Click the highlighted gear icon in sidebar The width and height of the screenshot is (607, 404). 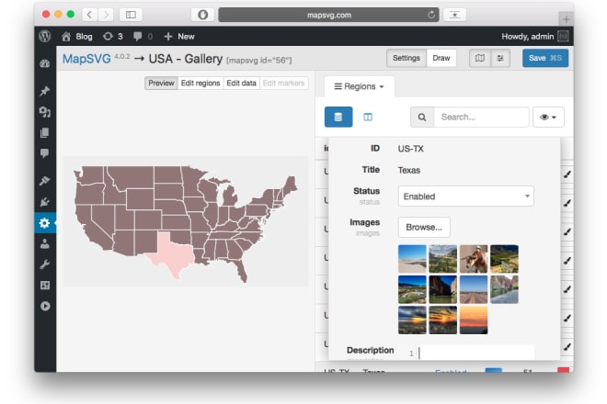pyautogui.click(x=45, y=223)
